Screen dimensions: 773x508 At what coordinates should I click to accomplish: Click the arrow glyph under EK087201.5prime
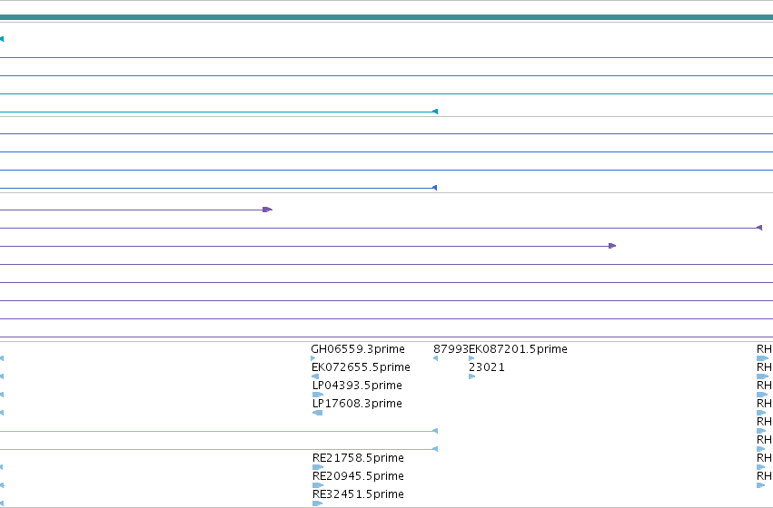(471, 358)
